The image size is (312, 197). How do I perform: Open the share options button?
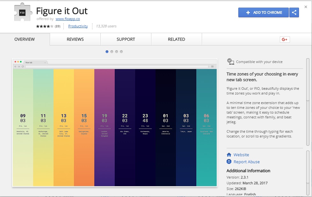point(294,12)
